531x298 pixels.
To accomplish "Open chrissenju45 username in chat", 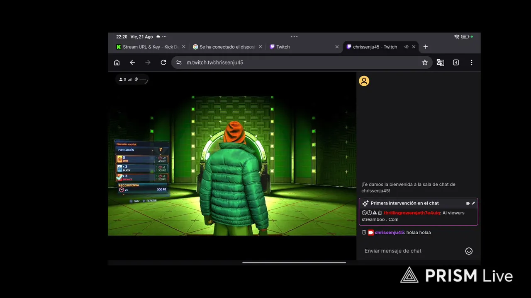I will pyautogui.click(x=389, y=233).
